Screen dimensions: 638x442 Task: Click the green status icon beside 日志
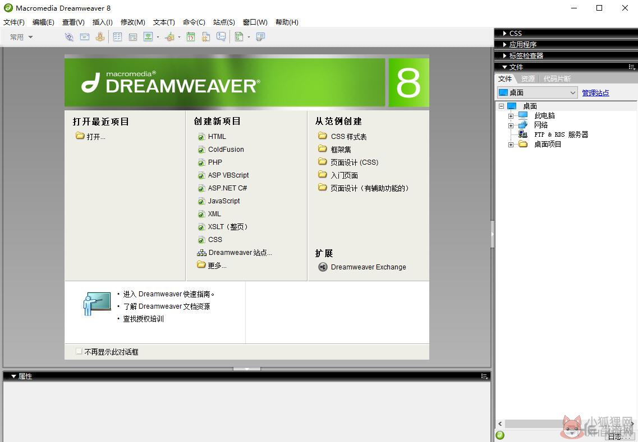click(x=500, y=435)
